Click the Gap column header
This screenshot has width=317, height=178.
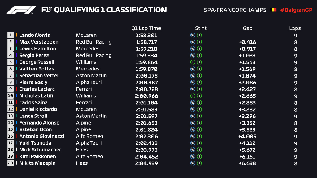(x=247, y=28)
